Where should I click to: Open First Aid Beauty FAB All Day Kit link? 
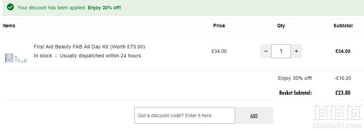point(89,47)
